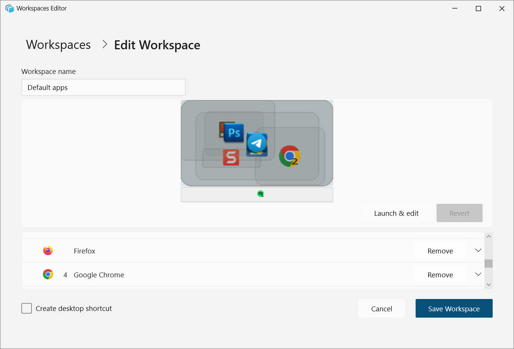Click the Workspace name text field
The height and width of the screenshot is (349, 514).
(103, 87)
